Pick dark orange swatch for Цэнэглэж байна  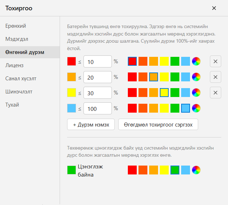[x=143, y=170]
